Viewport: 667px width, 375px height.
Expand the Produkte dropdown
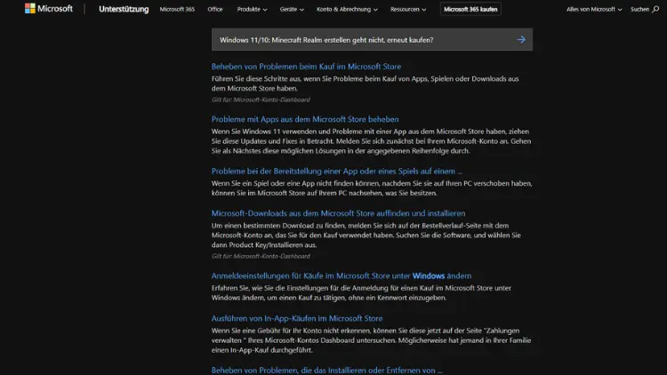point(252,9)
